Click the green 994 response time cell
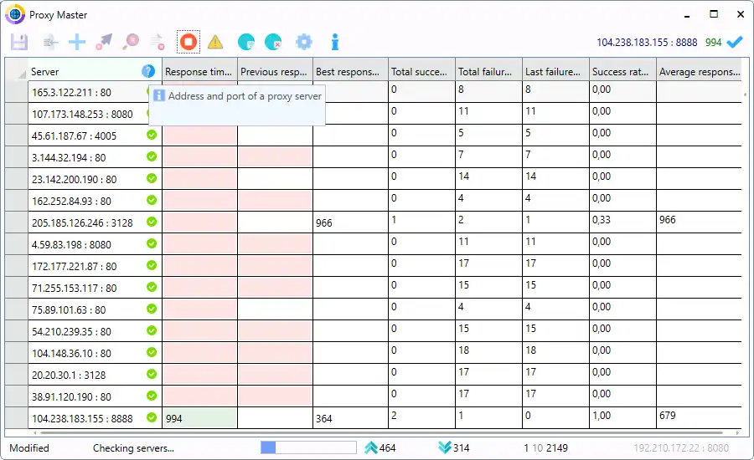Image resolution: width=754 pixels, height=460 pixels. [x=199, y=417]
